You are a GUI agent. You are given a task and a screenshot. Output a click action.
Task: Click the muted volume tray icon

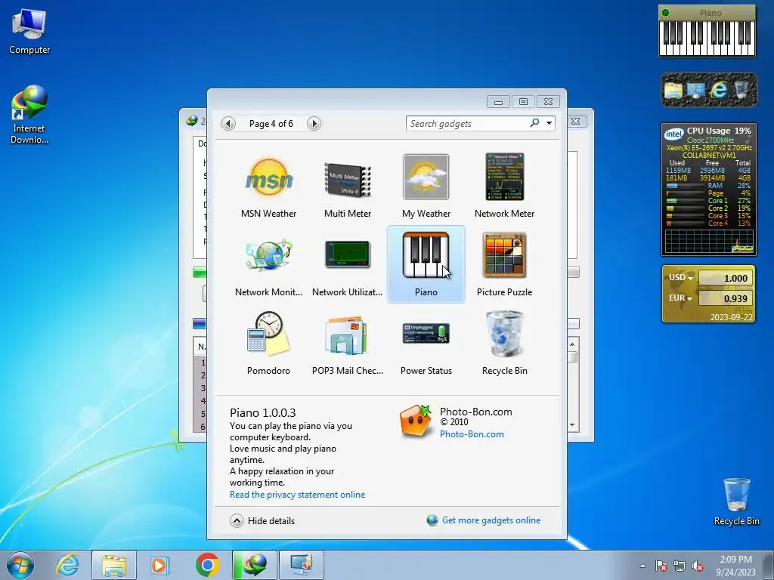click(x=698, y=566)
